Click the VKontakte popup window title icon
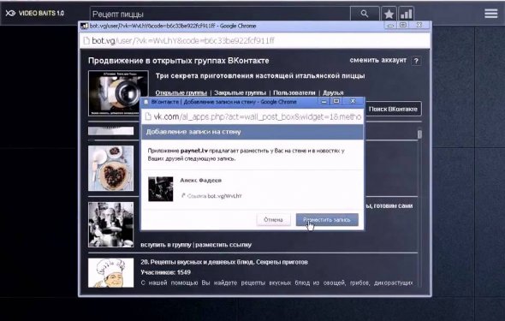The height and width of the screenshot is (321, 505). (x=146, y=102)
